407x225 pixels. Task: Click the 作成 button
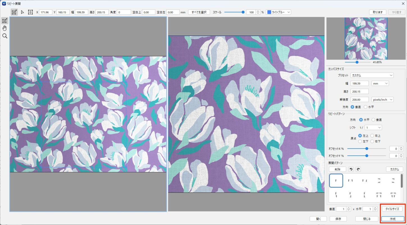393,219
